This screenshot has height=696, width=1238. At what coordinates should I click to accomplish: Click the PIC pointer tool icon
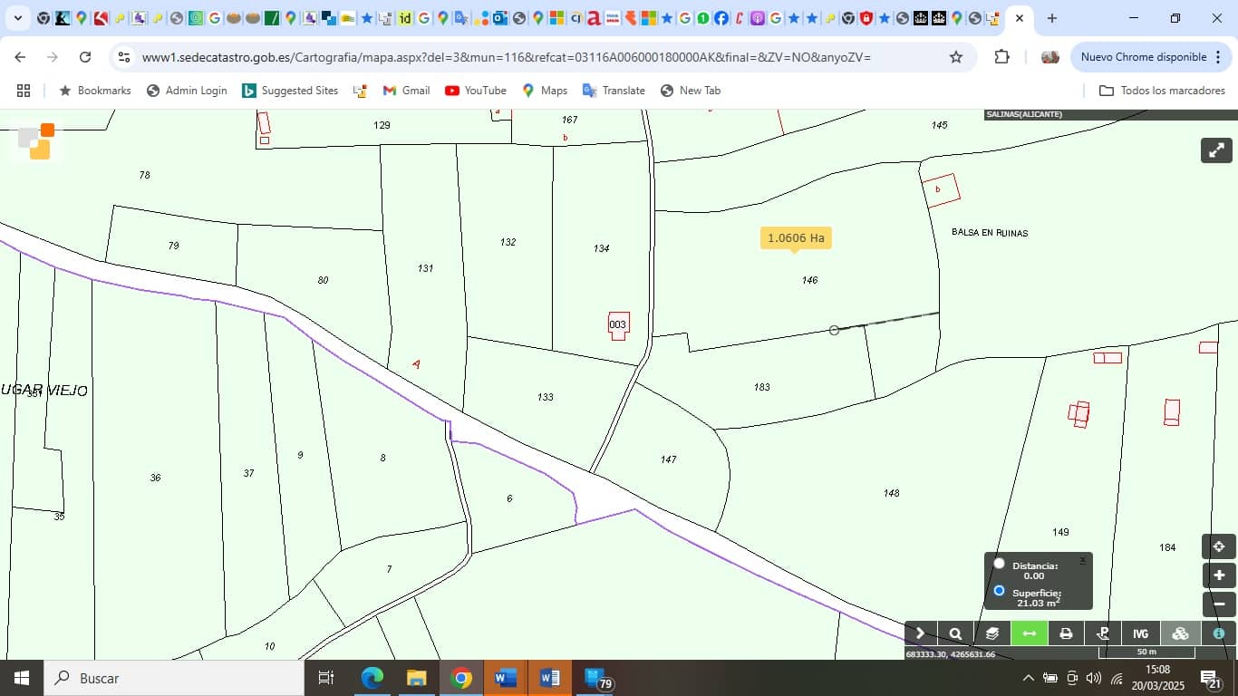click(1102, 633)
